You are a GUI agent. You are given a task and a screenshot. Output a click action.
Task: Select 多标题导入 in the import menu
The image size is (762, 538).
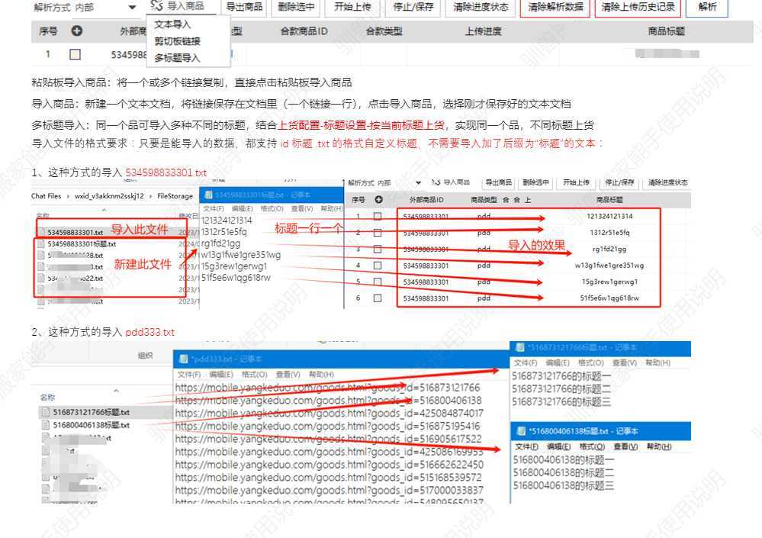click(x=177, y=58)
